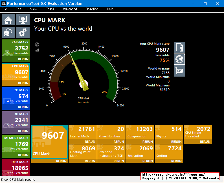Rerun the Encryption test

(x=140, y=161)
